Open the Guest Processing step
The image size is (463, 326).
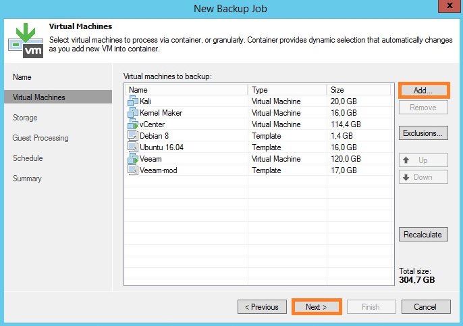(x=40, y=138)
